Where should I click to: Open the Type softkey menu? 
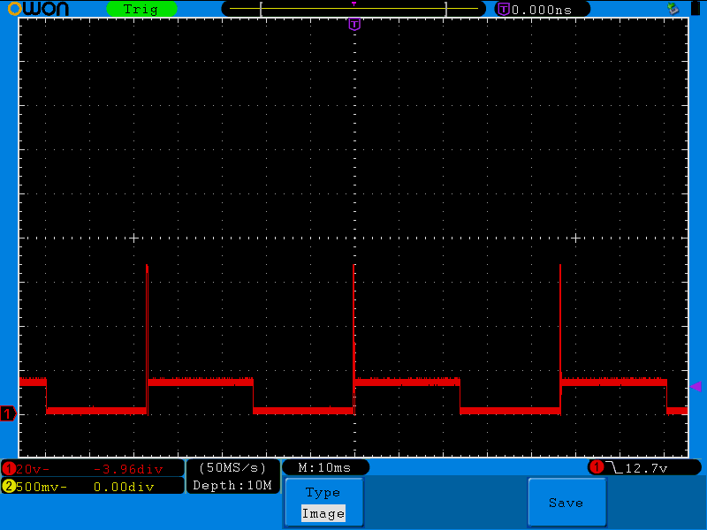323,492
